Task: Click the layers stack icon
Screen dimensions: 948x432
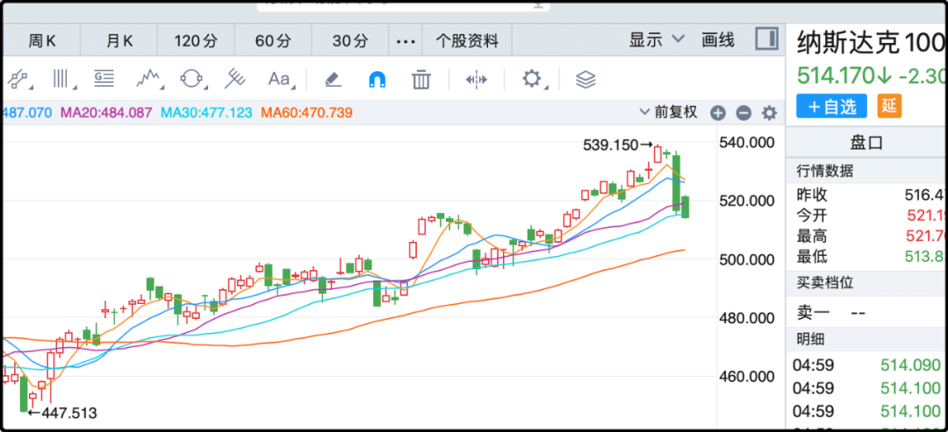Action: (585, 79)
